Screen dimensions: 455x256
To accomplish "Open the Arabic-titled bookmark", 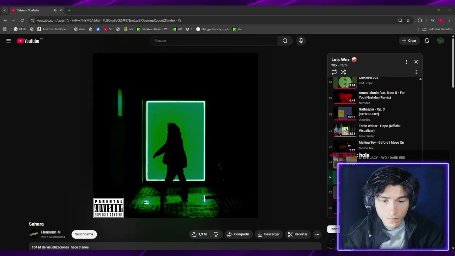I will [212, 29].
